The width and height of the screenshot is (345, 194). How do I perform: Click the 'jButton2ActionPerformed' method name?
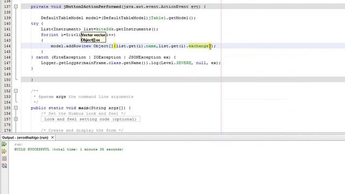pyautogui.click(x=92, y=6)
